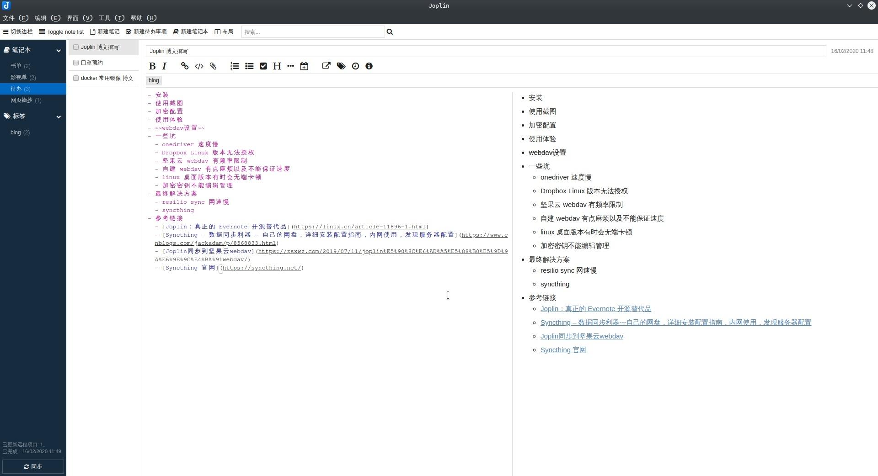This screenshot has width=878, height=476.
Task: Click the Joplin app logo icon
Action: pos(6,5)
